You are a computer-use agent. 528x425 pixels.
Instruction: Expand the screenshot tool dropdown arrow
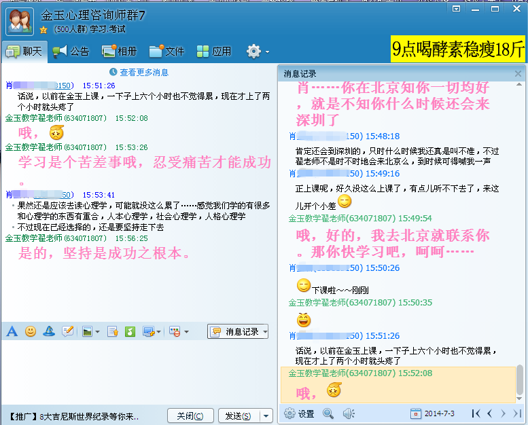click(159, 332)
